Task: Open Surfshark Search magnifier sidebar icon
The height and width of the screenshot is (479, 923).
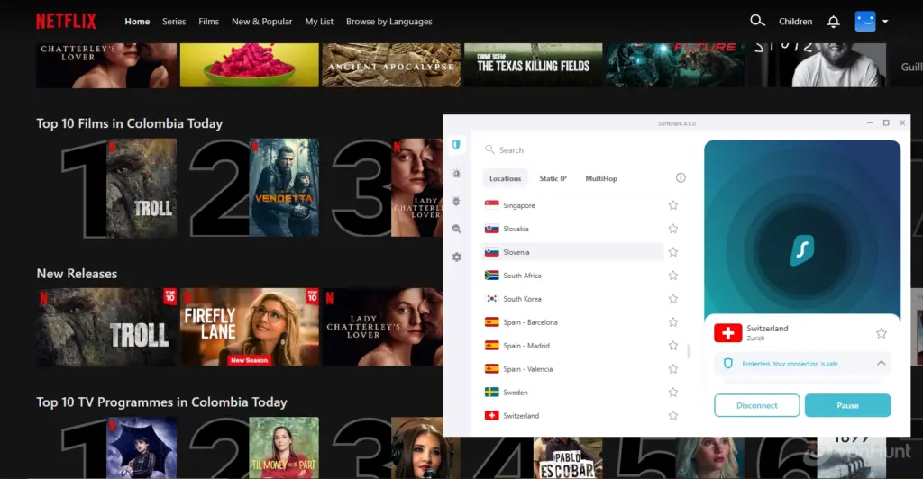Action: (x=457, y=230)
